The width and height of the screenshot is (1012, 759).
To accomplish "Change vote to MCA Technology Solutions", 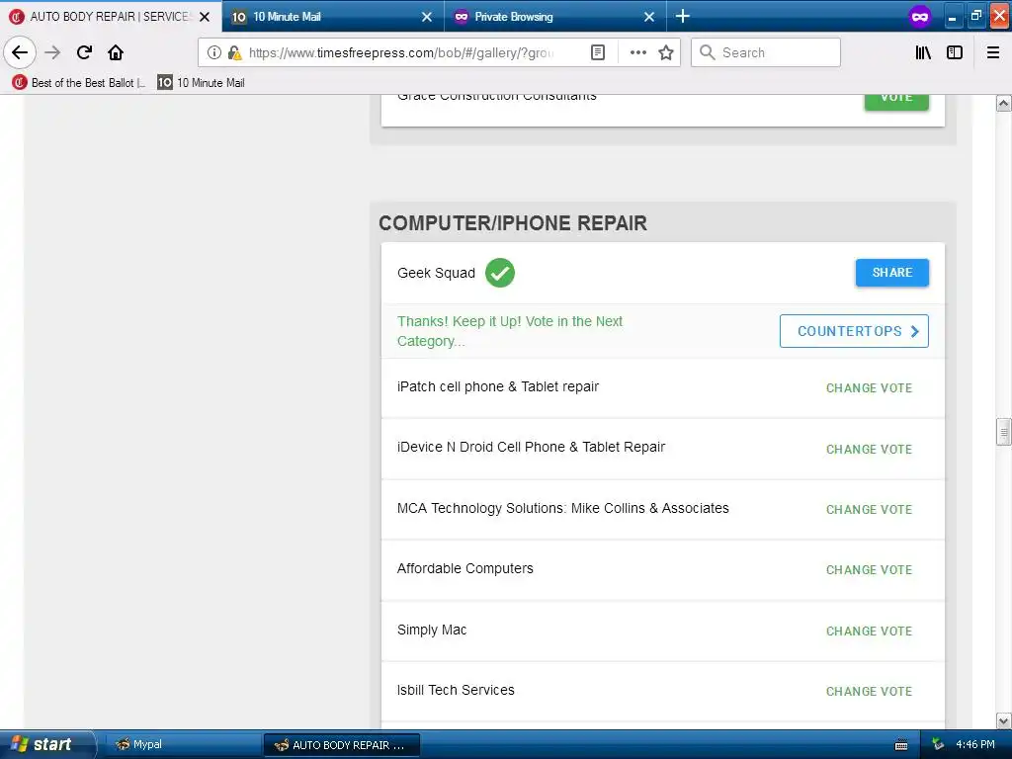I will click(x=869, y=510).
